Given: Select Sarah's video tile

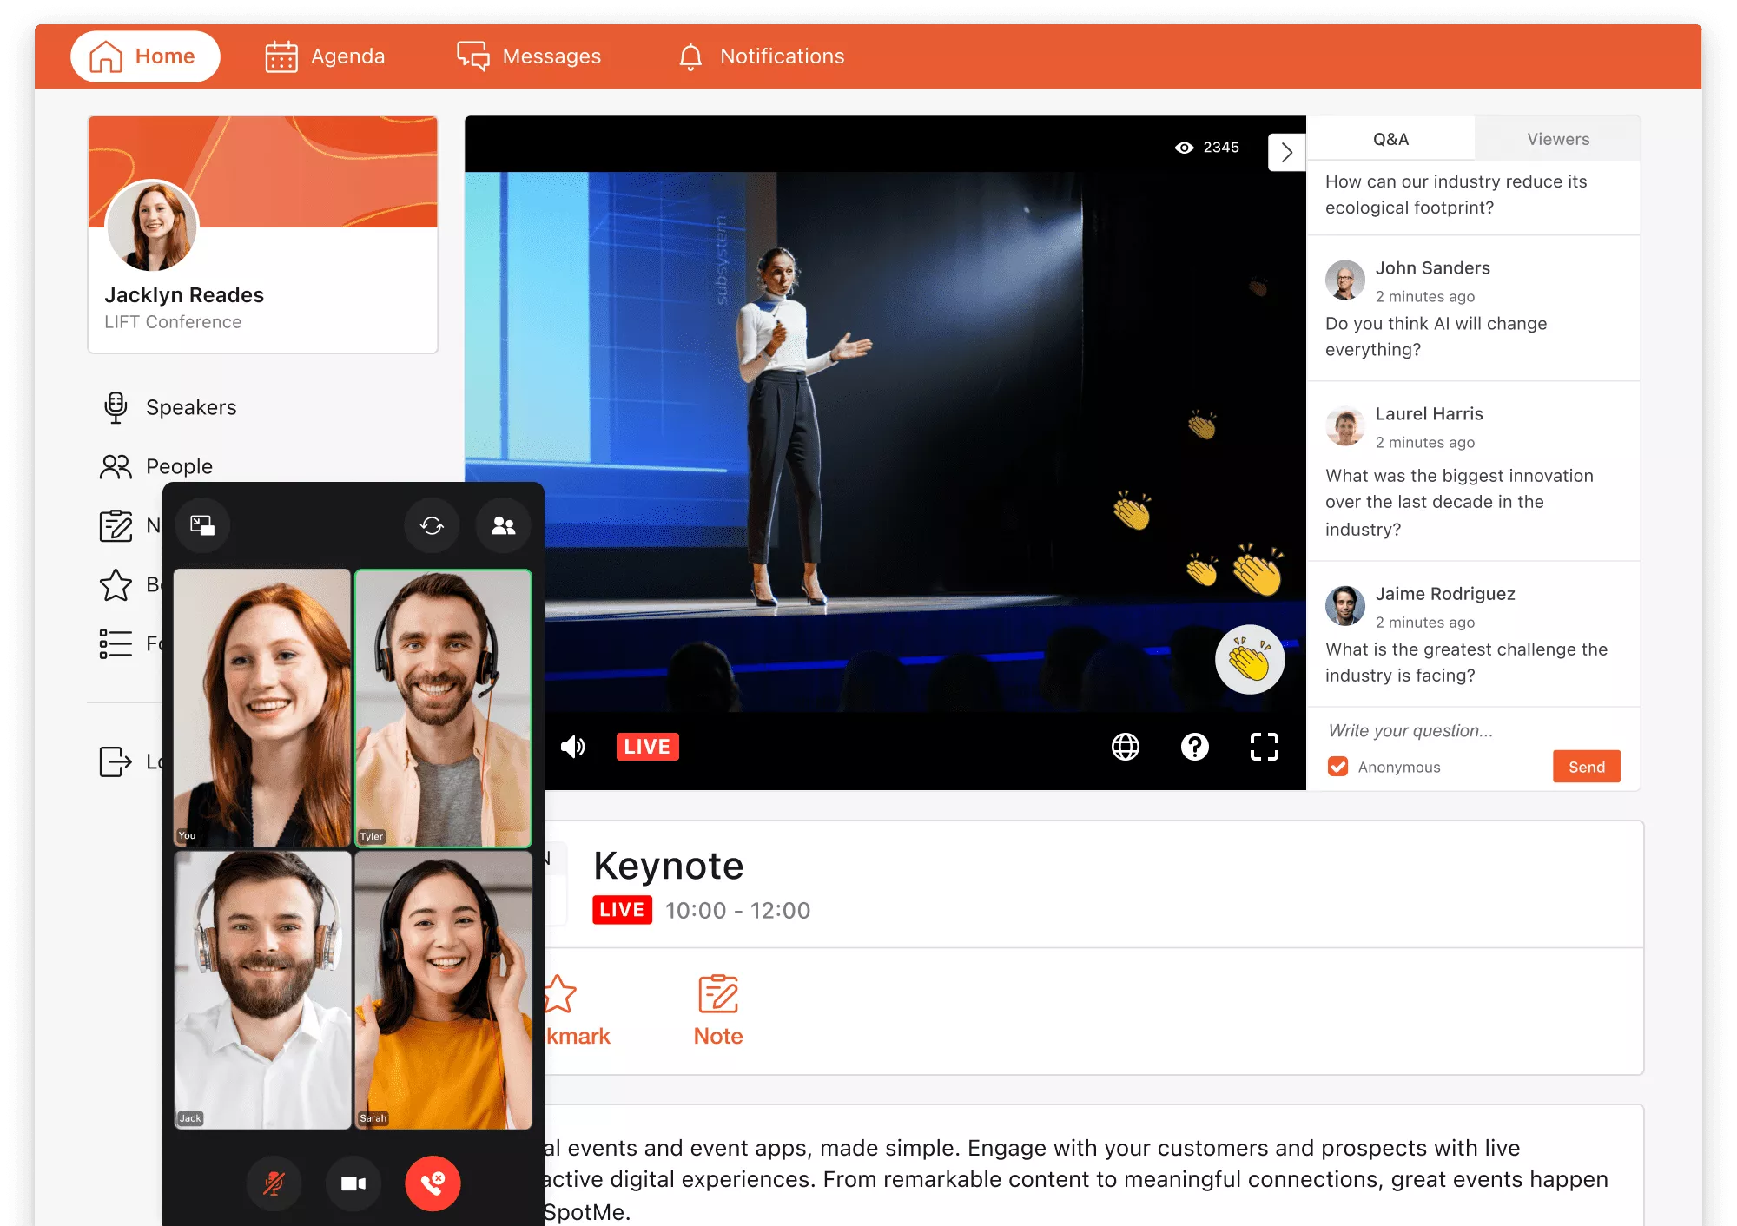Looking at the screenshot, I should [443, 990].
